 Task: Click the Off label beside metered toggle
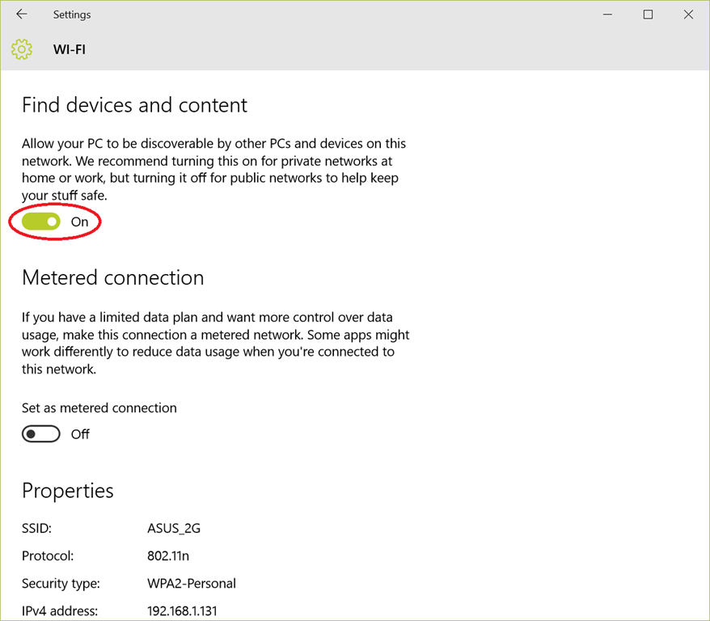(80, 434)
